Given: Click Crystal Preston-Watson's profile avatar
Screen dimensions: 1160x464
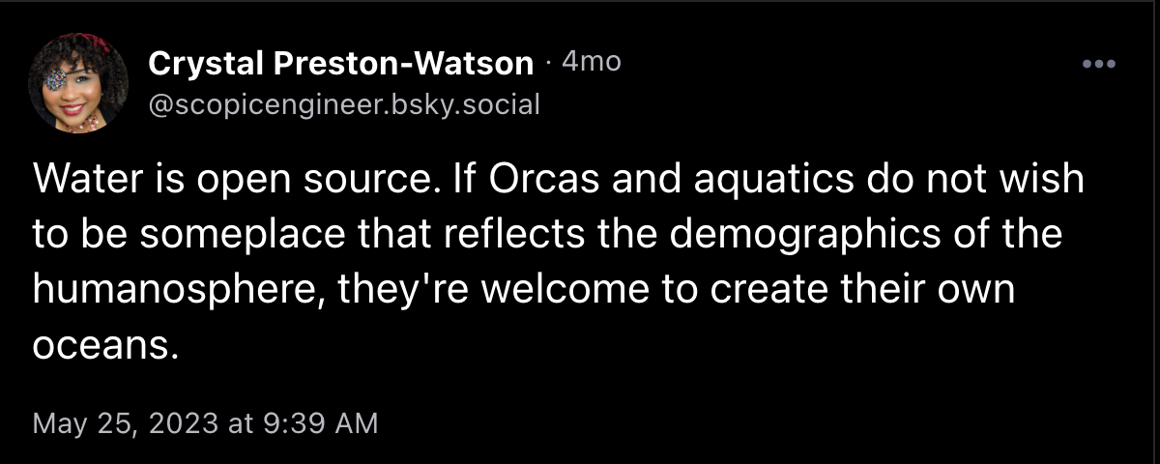Looking at the screenshot, I should click(80, 83).
